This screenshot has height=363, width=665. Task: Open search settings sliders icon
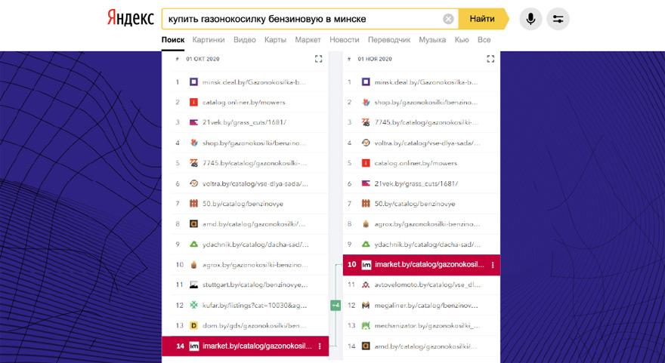(558, 19)
